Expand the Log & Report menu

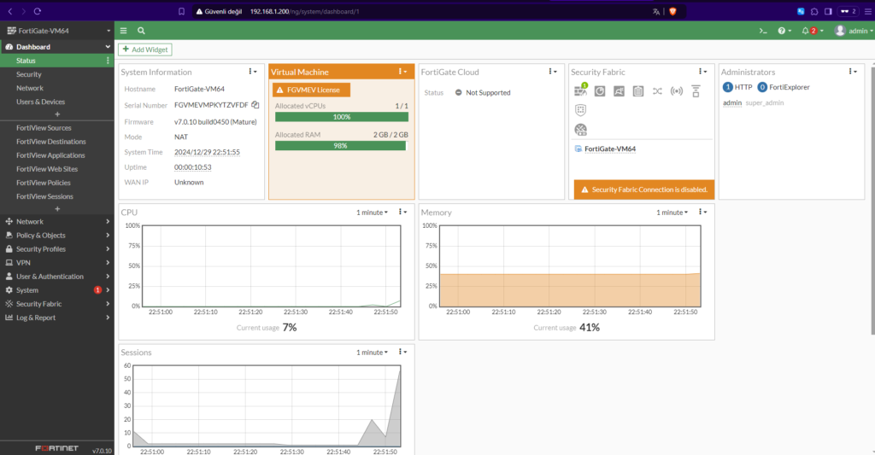[x=57, y=318]
